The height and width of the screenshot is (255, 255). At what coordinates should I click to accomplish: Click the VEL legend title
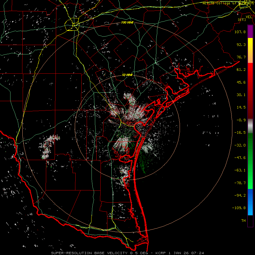pos(249,17)
